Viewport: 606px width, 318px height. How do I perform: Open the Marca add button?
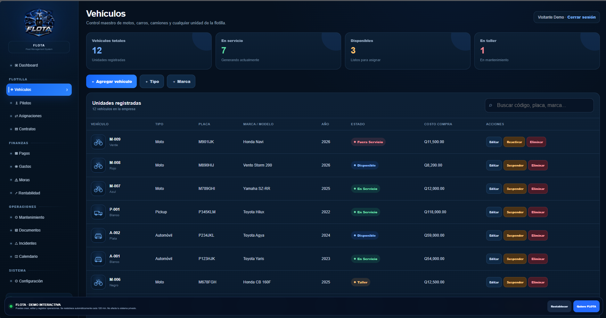[x=181, y=81]
